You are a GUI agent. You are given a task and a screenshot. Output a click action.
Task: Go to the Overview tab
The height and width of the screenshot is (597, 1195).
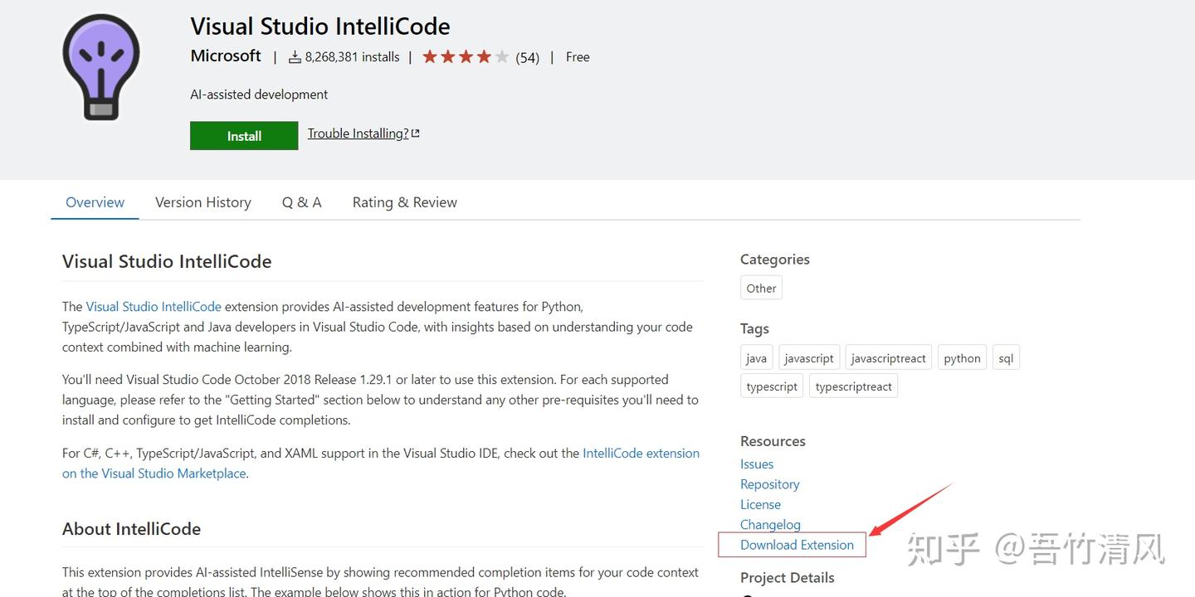(95, 202)
